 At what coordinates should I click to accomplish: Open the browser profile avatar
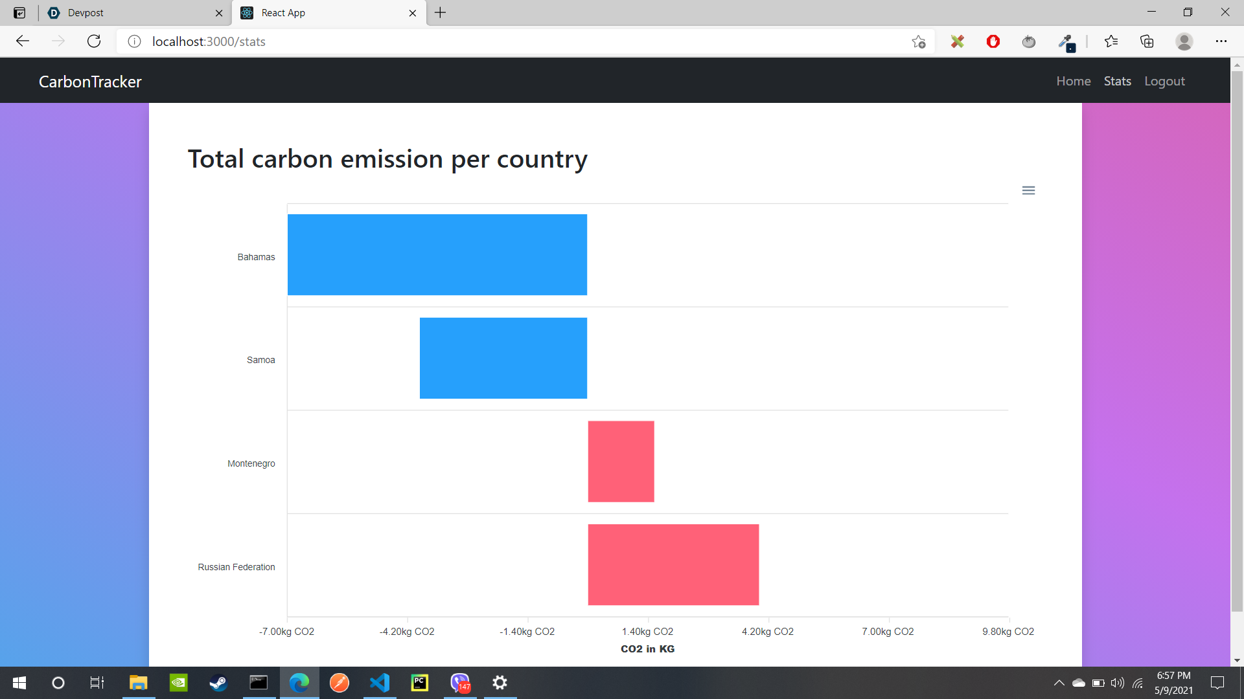click(x=1184, y=41)
